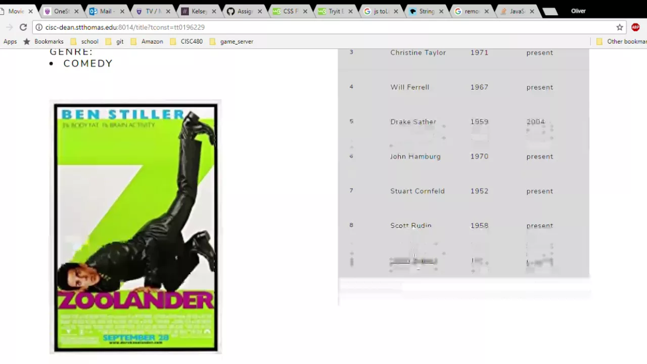Close the Kelsey tab
647x364 pixels.
[213, 11]
